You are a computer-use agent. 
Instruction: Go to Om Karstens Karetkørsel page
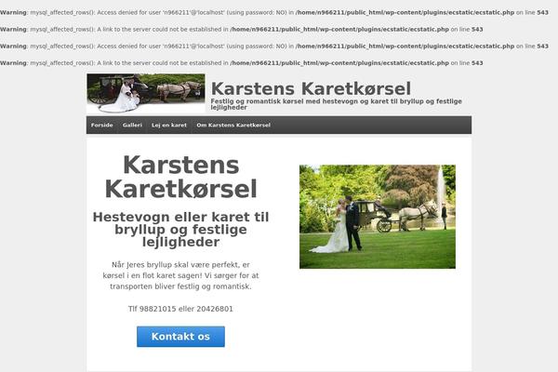(233, 125)
